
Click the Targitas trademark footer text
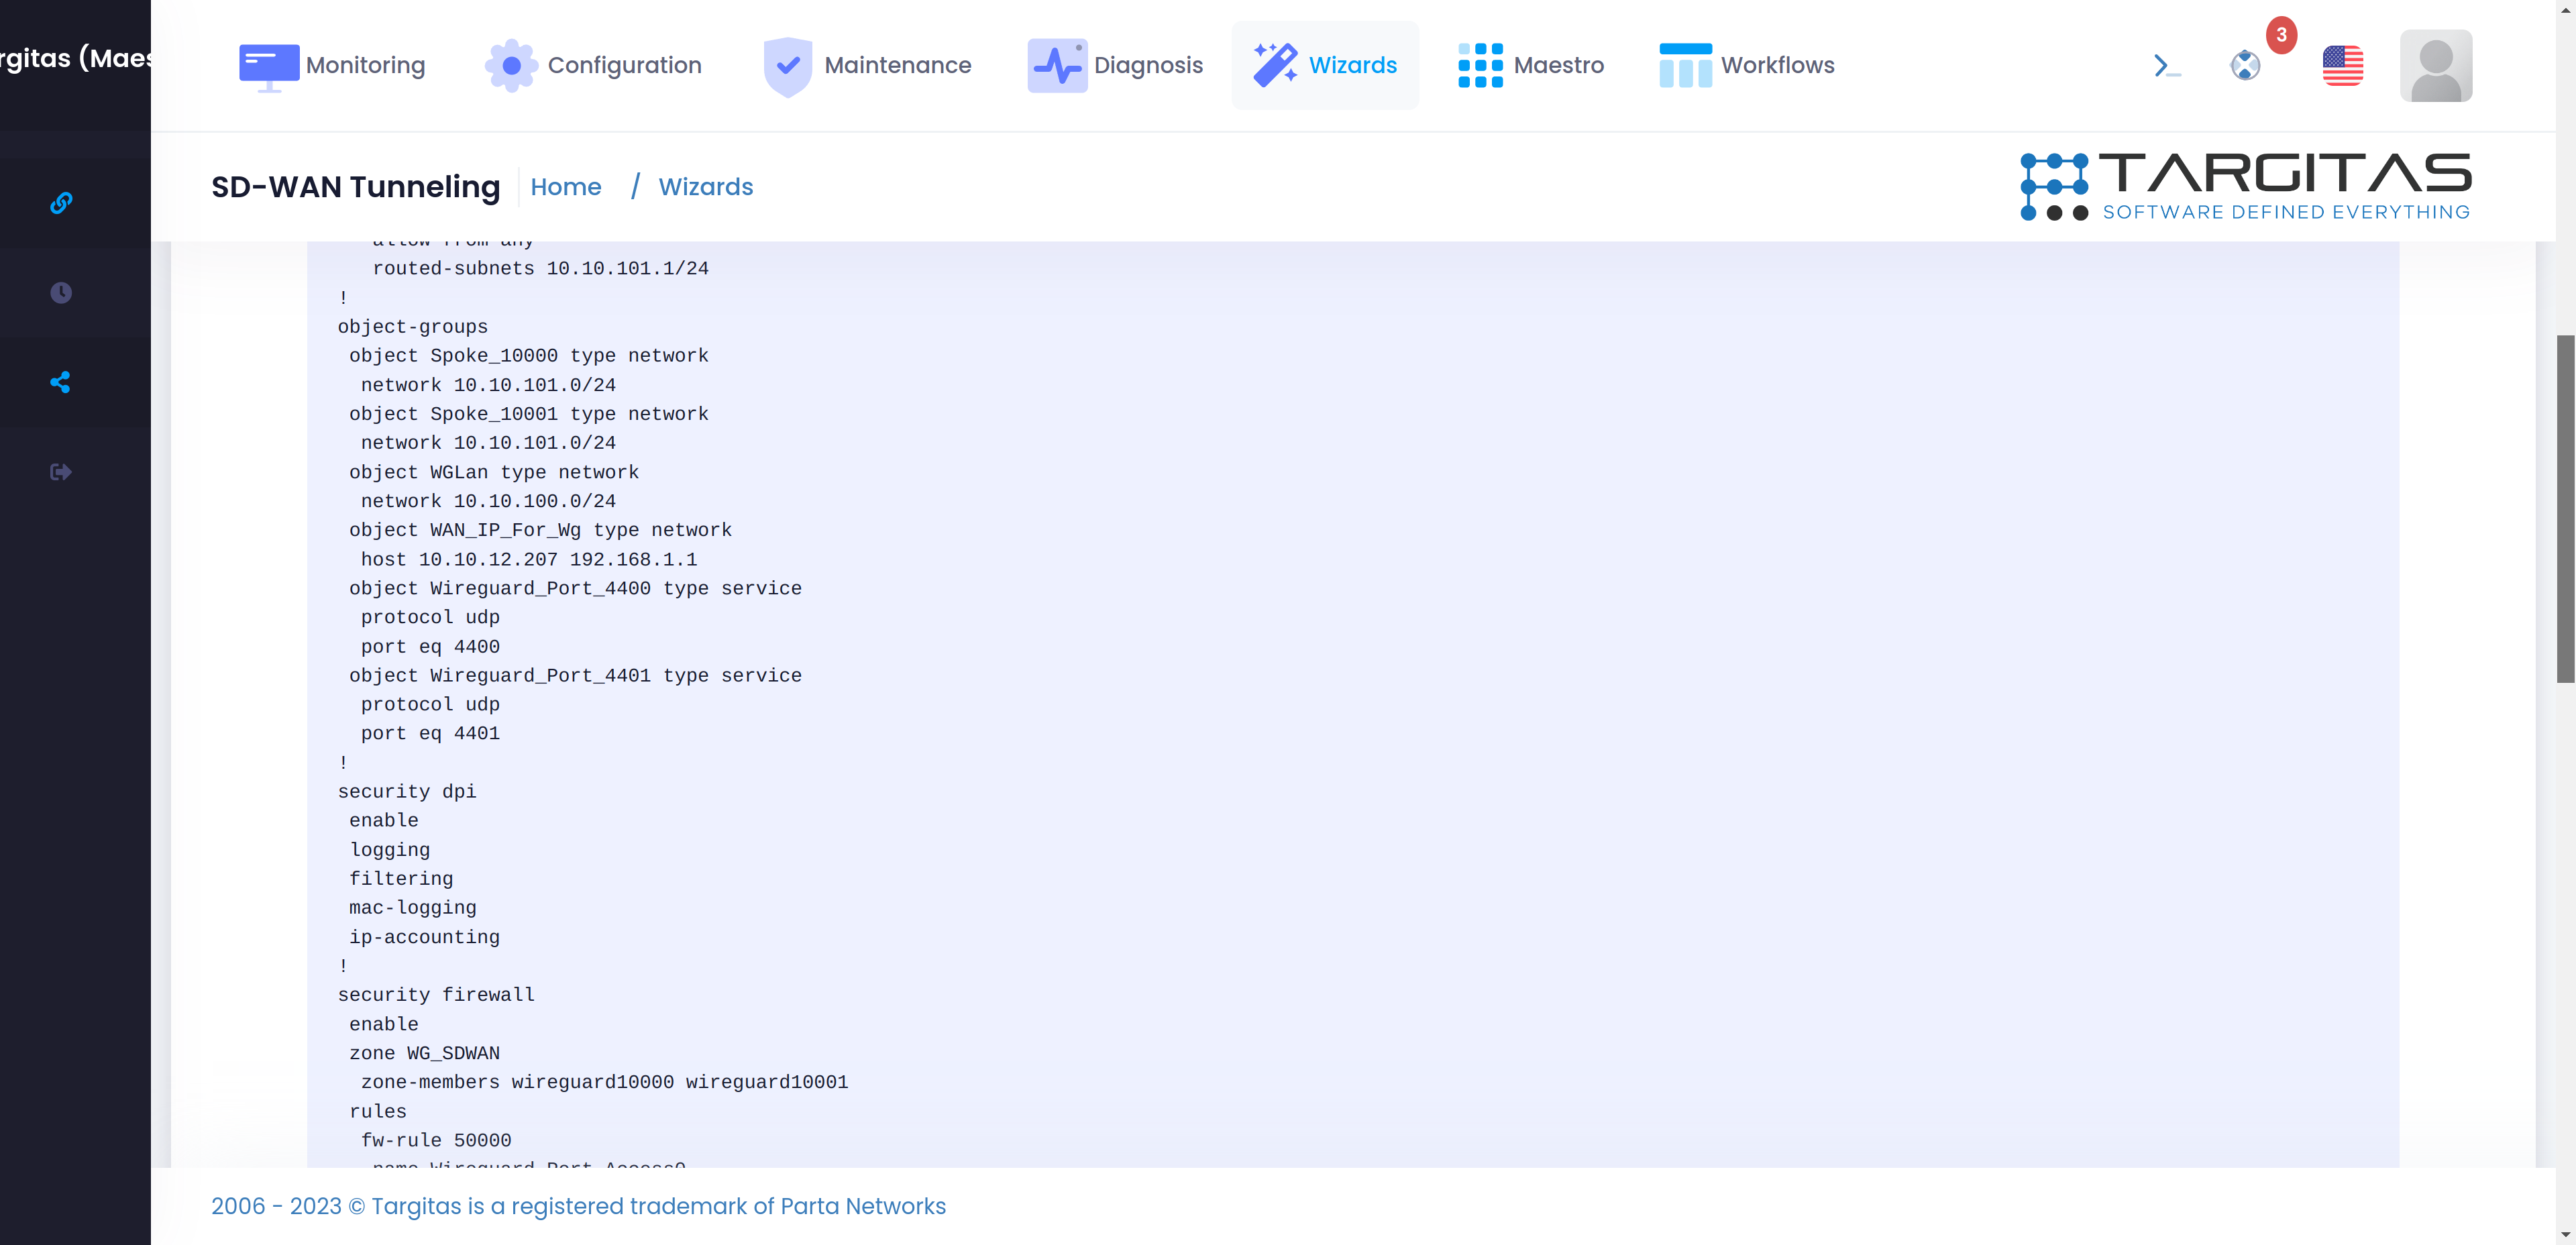click(578, 1206)
